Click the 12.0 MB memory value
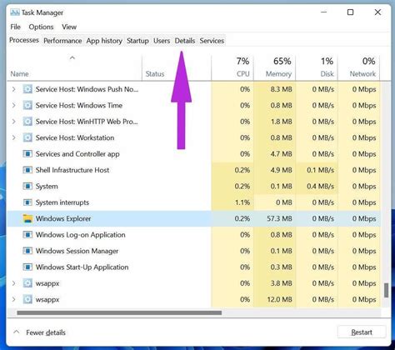The width and height of the screenshot is (395, 350). pyautogui.click(x=279, y=299)
